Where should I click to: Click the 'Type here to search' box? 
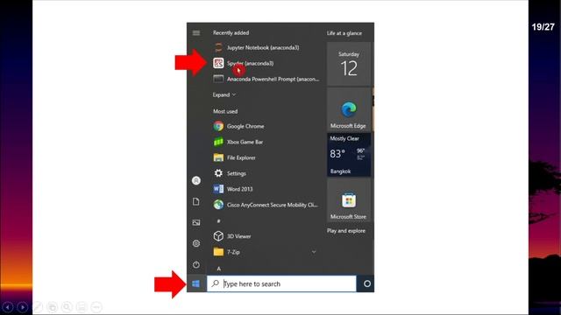(281, 283)
